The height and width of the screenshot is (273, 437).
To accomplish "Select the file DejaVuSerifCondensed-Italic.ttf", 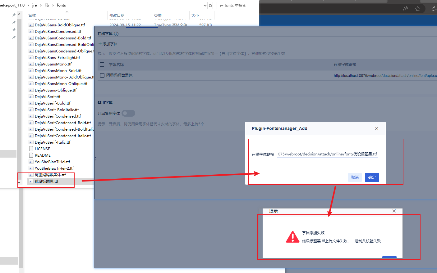I will point(63,136).
